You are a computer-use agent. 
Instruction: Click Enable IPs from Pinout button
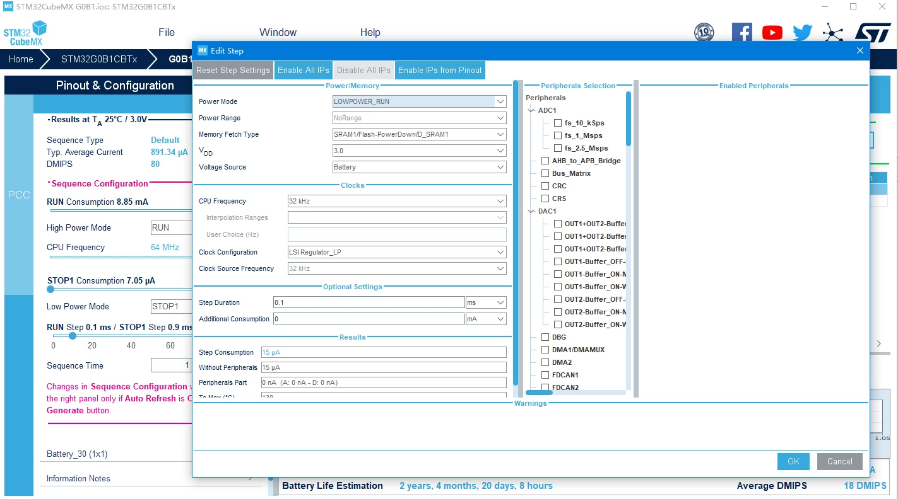[440, 70]
